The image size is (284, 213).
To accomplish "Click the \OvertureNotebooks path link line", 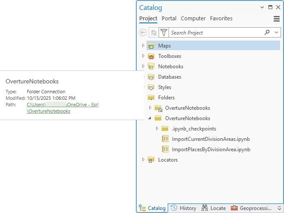I will point(48,111).
